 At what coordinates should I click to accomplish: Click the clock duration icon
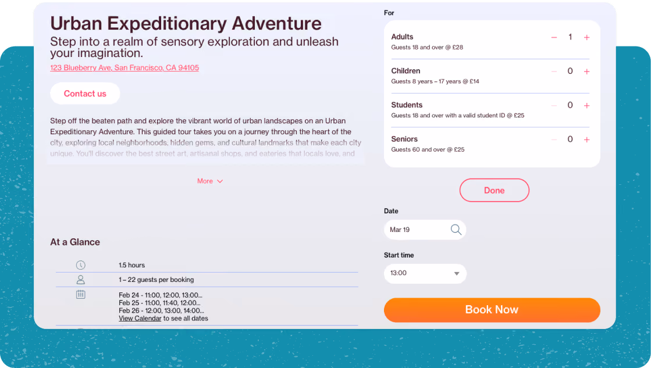click(x=80, y=265)
